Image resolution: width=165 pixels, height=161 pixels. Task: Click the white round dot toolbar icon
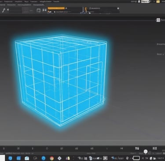(118, 8)
